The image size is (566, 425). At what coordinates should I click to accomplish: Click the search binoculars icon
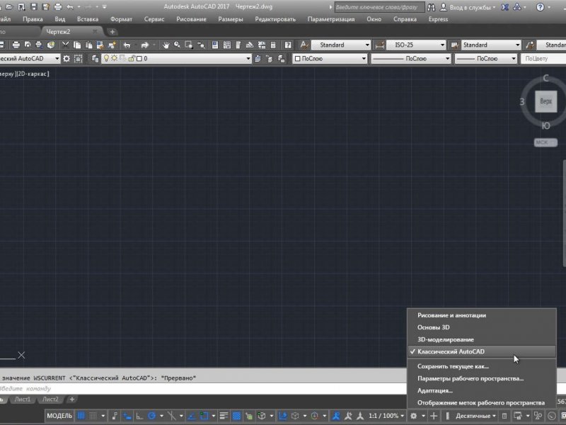click(x=431, y=7)
